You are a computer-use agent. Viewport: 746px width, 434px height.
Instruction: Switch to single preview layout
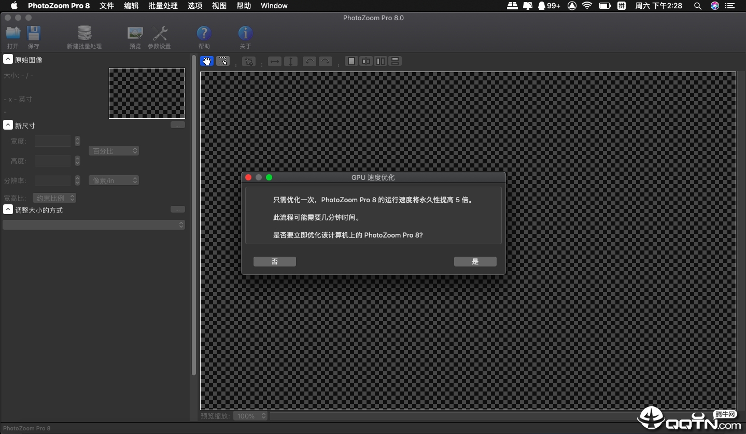(x=351, y=61)
